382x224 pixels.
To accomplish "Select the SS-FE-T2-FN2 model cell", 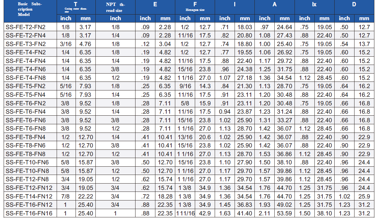I will [x=26, y=27].
